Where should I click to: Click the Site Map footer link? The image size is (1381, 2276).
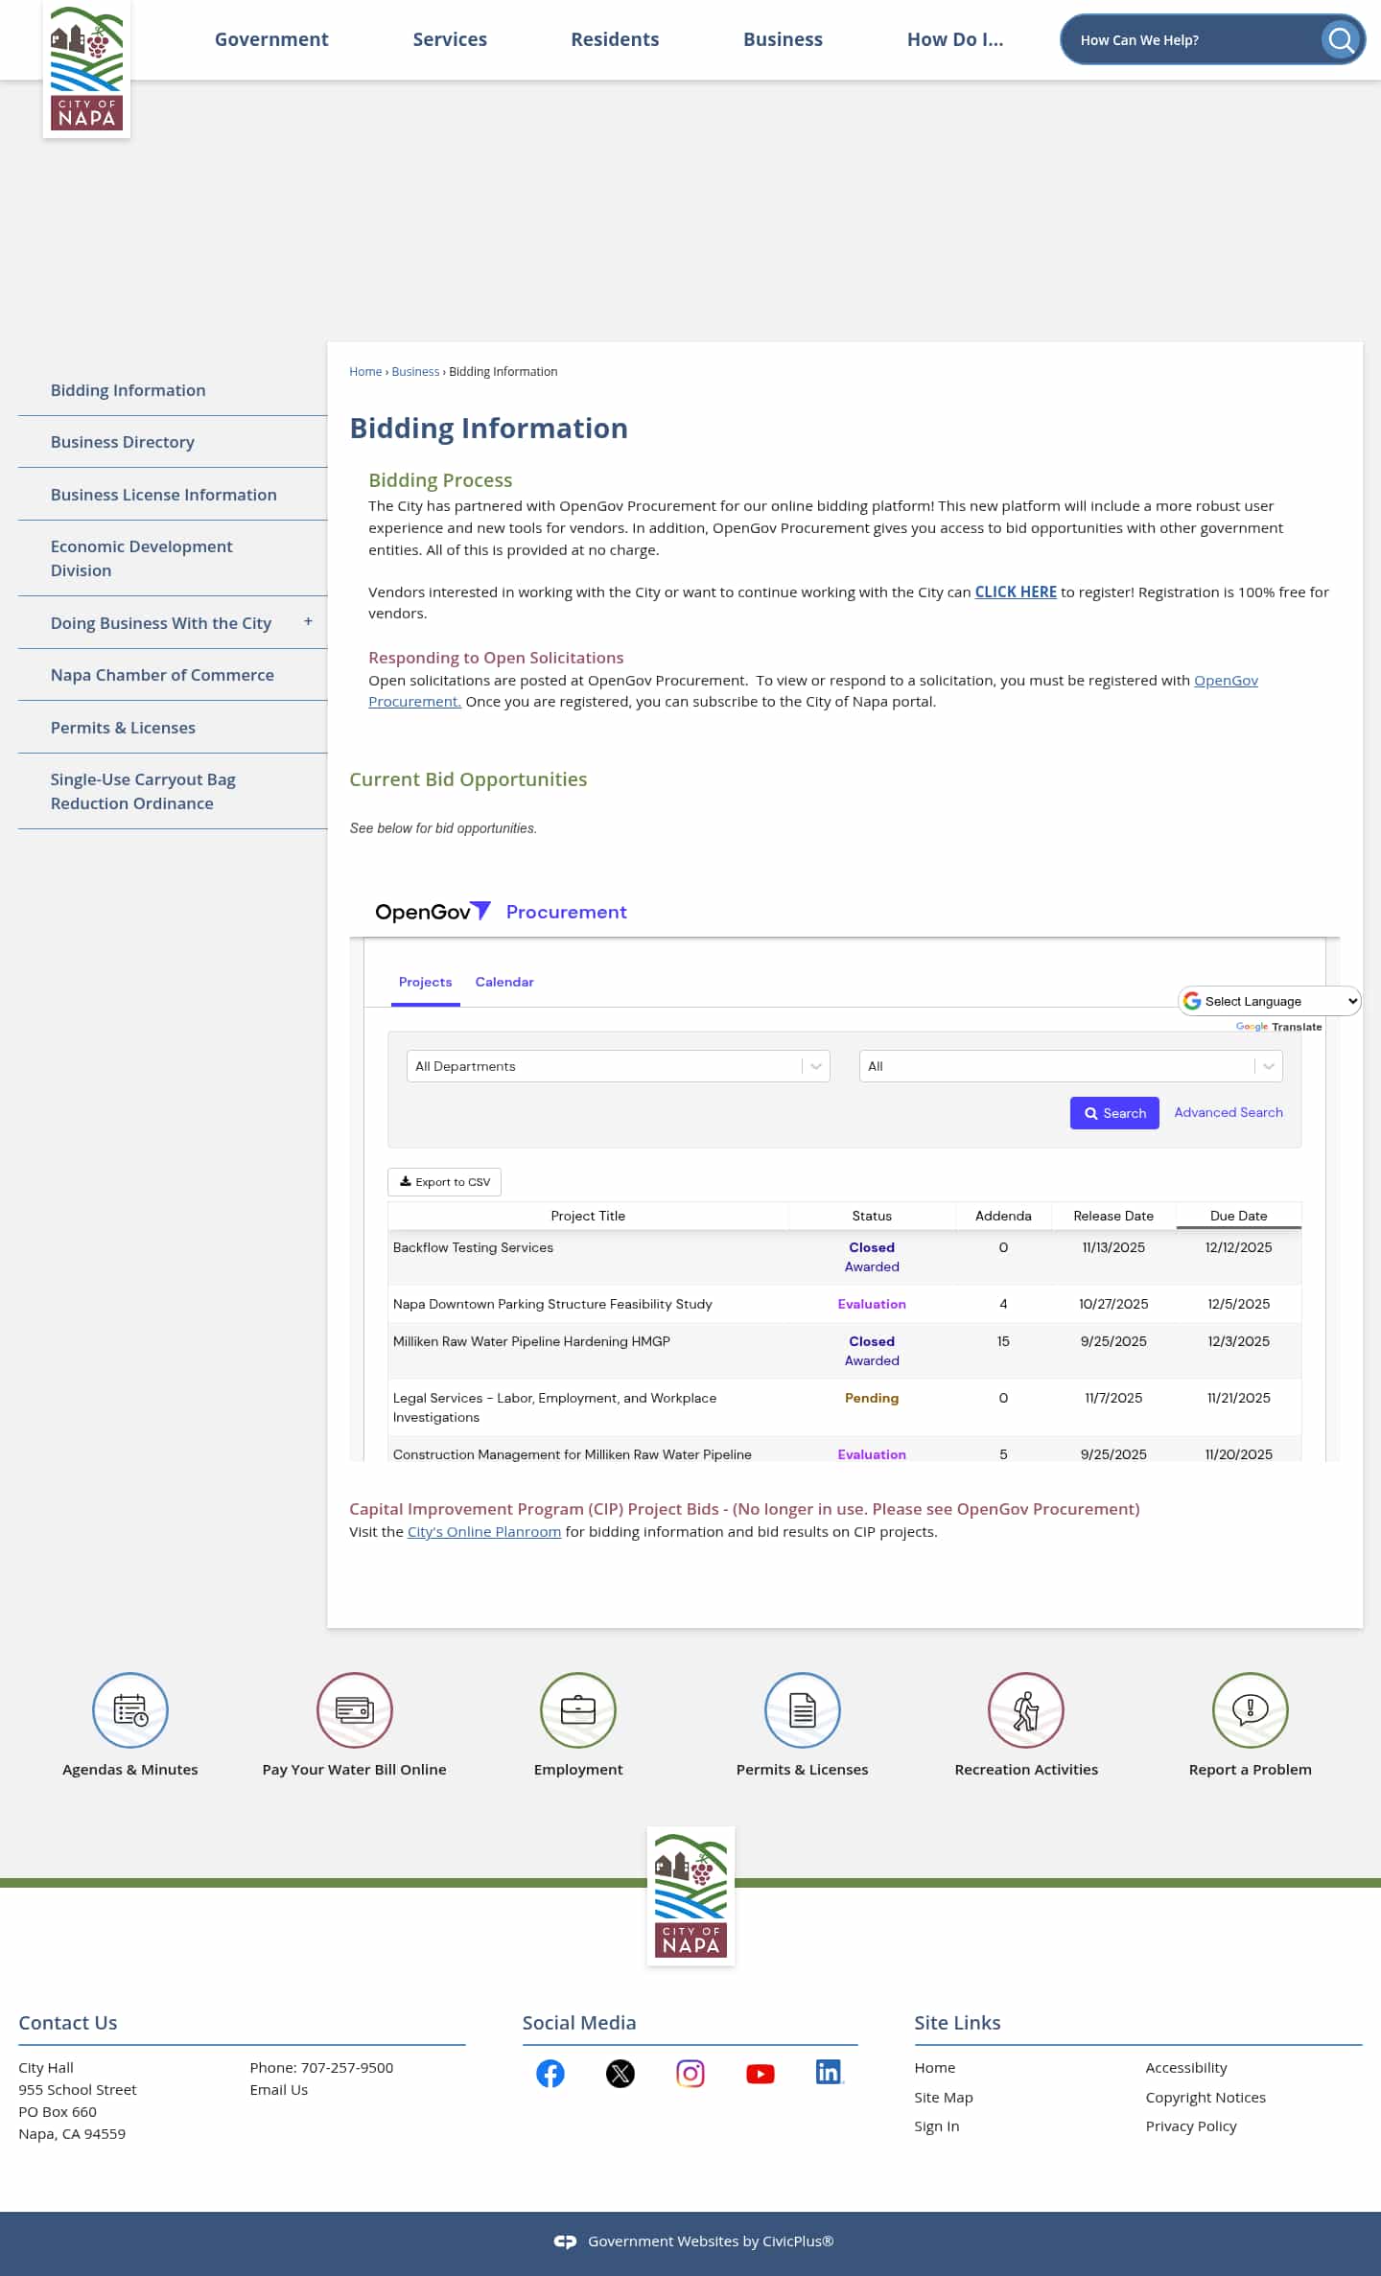click(x=944, y=2097)
